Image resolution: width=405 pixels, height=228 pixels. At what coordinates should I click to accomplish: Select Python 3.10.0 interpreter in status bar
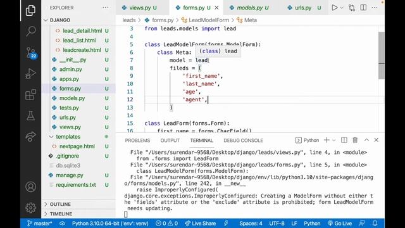110,224
